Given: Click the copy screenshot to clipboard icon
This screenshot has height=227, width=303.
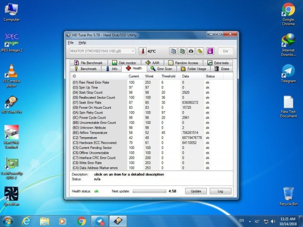Looking at the screenshot, I should click(x=183, y=51).
